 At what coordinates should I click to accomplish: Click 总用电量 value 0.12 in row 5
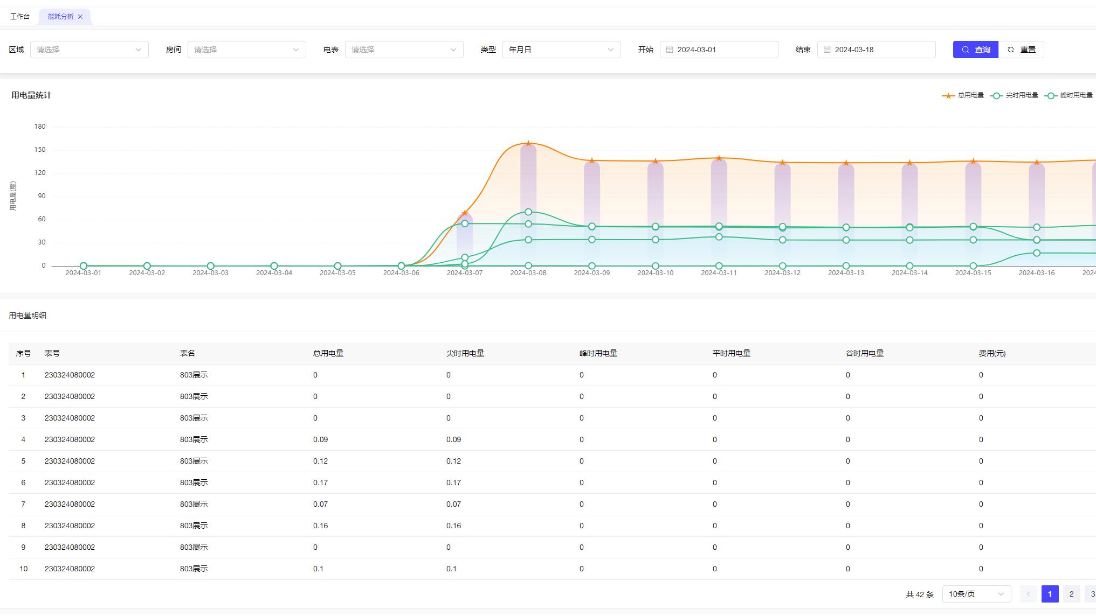pyautogui.click(x=320, y=461)
